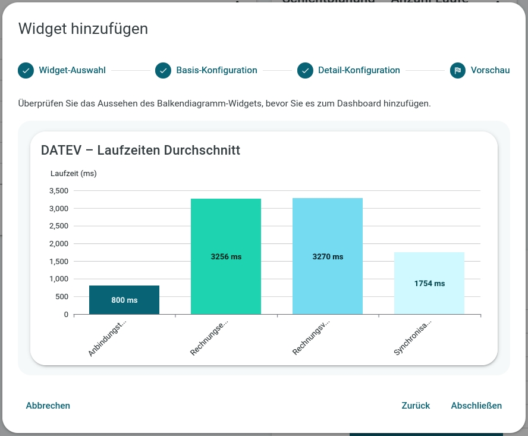Go to the Widget-Auswahl step label
The height and width of the screenshot is (436, 528).
click(72, 70)
